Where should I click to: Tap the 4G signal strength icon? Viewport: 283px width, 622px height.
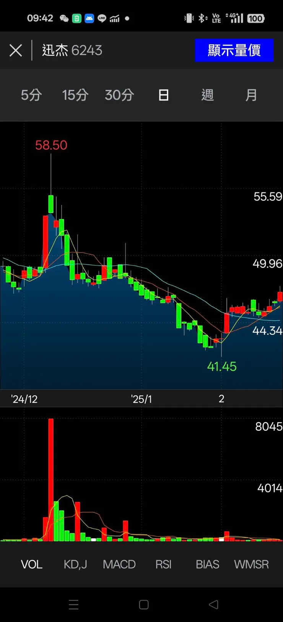coord(234,18)
